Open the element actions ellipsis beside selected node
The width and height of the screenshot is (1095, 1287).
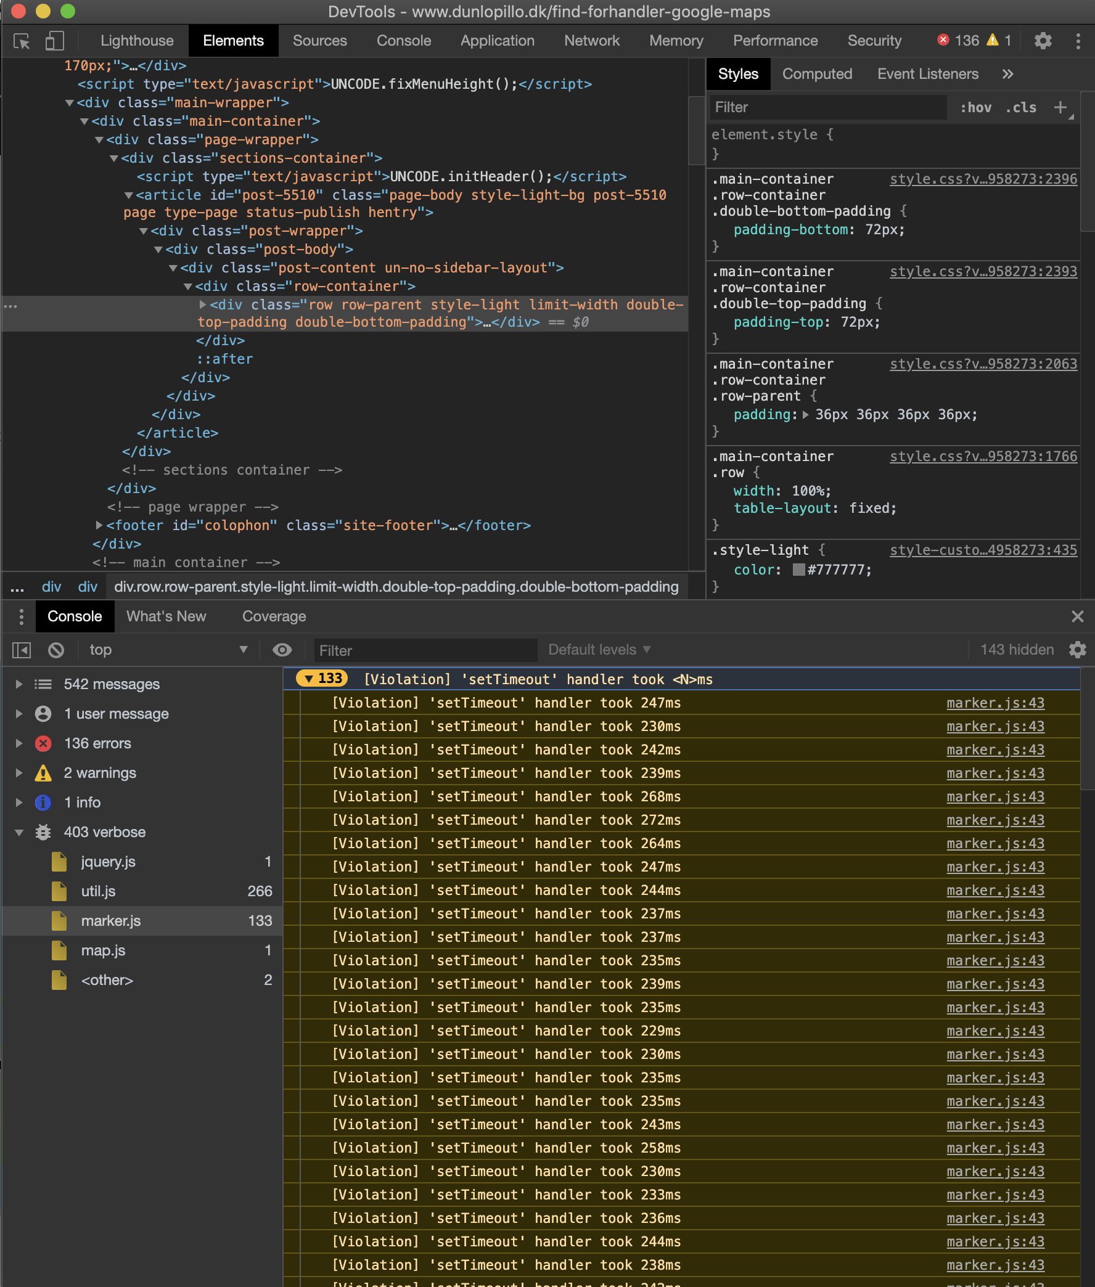10,306
